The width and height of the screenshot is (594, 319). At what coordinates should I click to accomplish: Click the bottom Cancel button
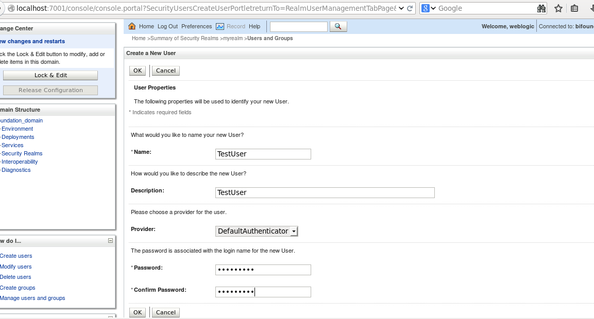click(x=165, y=312)
